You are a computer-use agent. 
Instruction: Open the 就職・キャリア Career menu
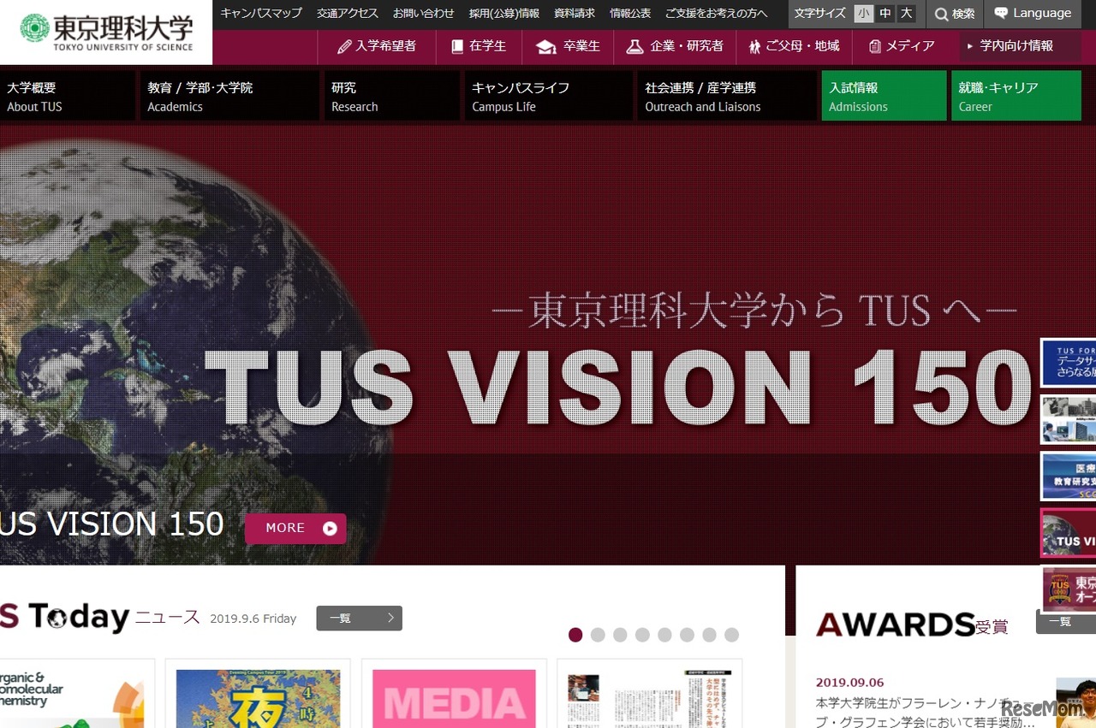[1016, 95]
